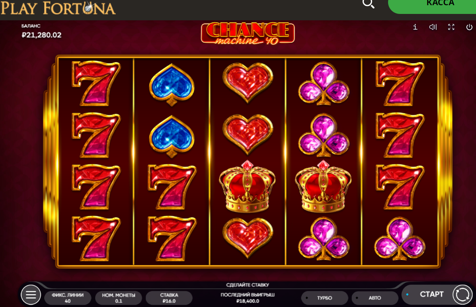This screenshot has width=476, height=307.
Task: Click the last win amount ₽18,400.0
Action: tap(248, 301)
